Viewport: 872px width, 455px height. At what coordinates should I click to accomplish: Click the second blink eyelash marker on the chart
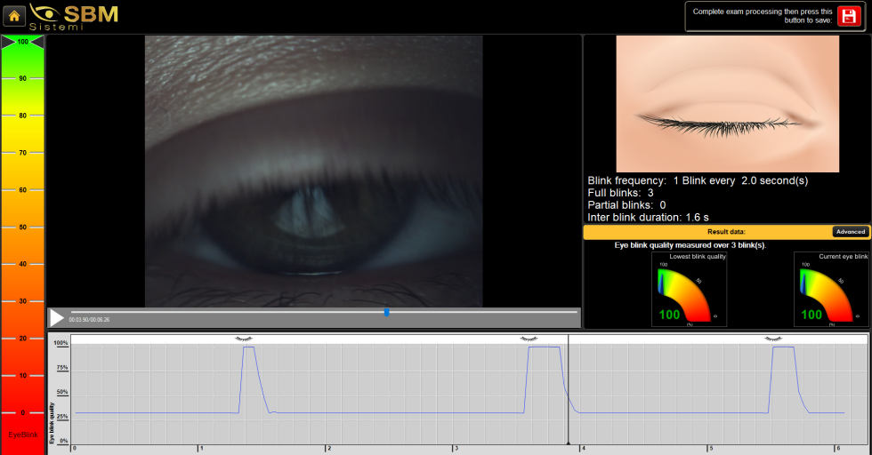coord(529,339)
